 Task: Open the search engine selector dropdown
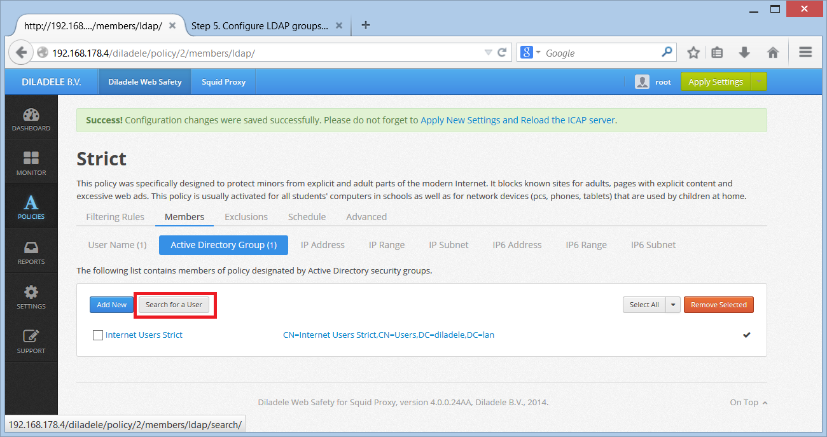tap(538, 53)
